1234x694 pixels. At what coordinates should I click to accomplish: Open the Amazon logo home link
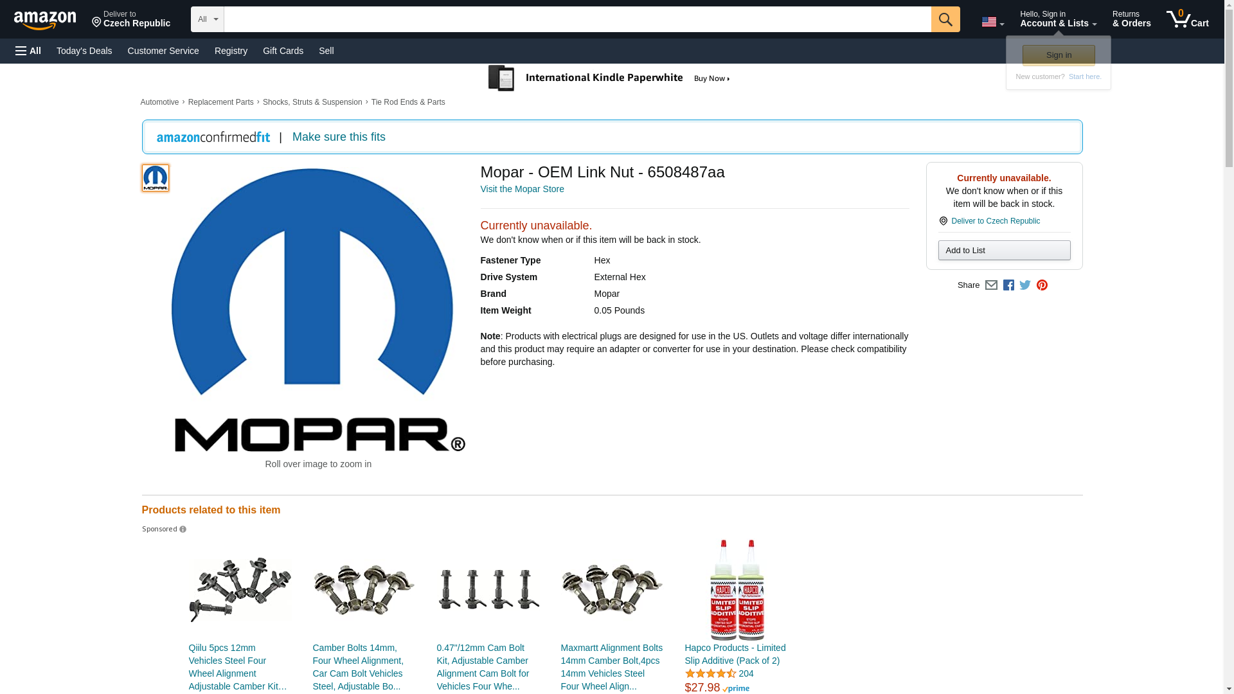(x=45, y=20)
